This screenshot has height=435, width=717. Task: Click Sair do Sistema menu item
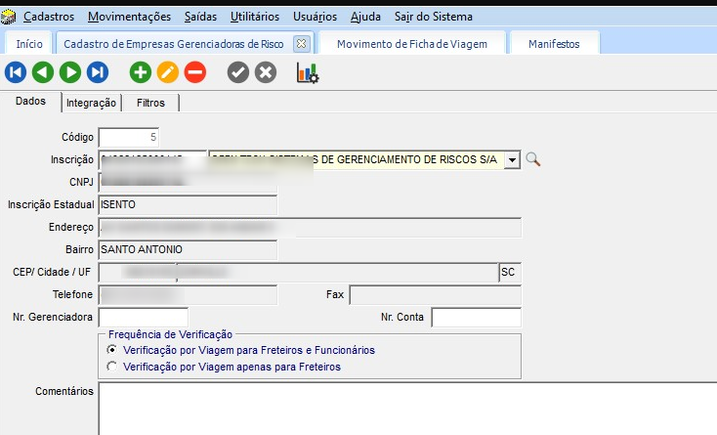tap(433, 17)
